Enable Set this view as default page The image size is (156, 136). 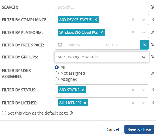4,113
